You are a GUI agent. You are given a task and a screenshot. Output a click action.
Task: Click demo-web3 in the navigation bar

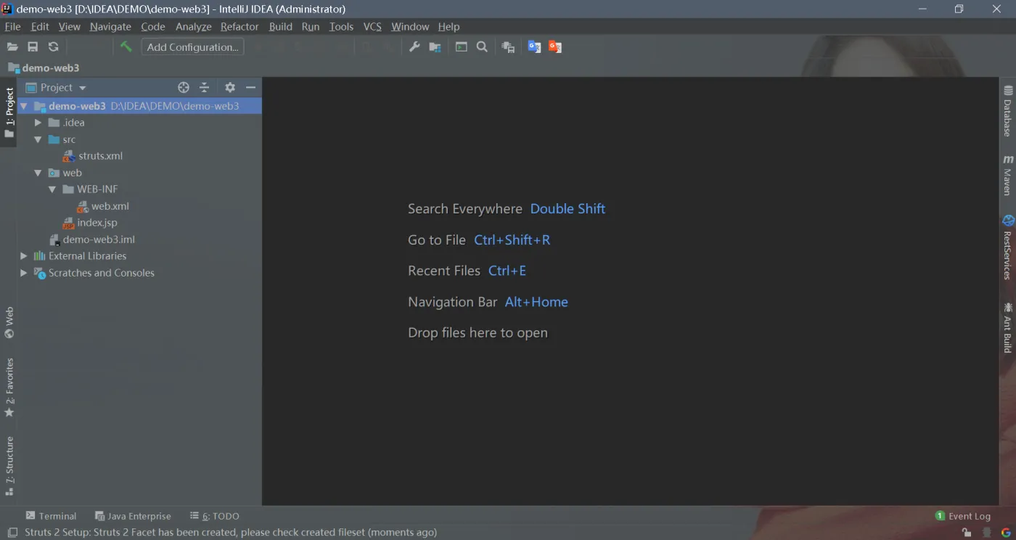[x=44, y=67]
